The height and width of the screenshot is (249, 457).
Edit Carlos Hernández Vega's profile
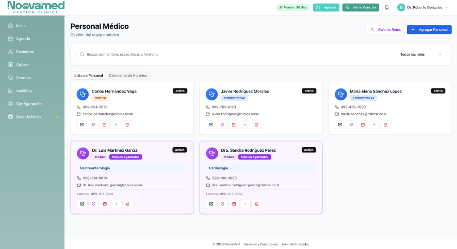(x=82, y=125)
